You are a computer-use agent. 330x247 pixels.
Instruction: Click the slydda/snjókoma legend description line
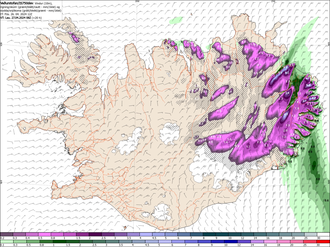coord(31,11)
